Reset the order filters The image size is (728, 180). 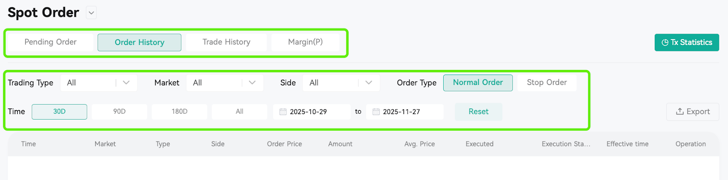479,112
